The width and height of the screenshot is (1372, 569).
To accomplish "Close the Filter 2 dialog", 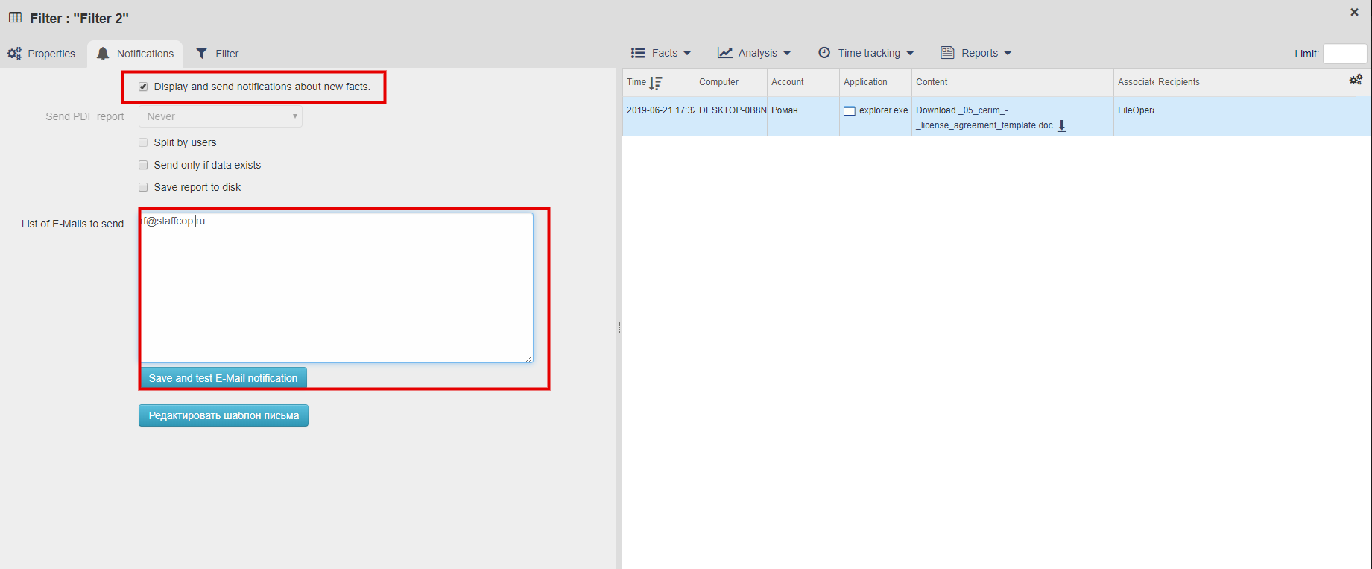I will (1354, 12).
